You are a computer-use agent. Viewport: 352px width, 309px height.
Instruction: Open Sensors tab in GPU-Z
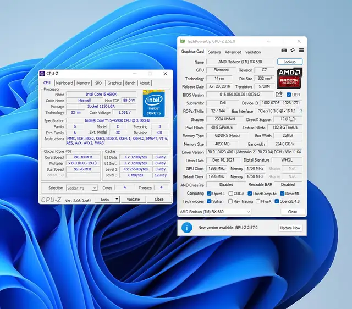(215, 52)
